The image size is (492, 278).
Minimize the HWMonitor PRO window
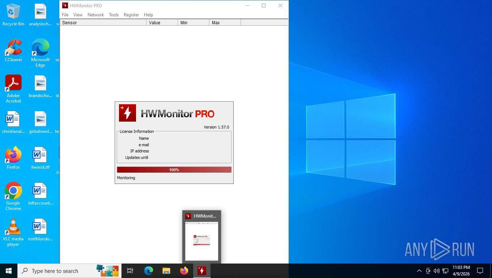tap(247, 5)
